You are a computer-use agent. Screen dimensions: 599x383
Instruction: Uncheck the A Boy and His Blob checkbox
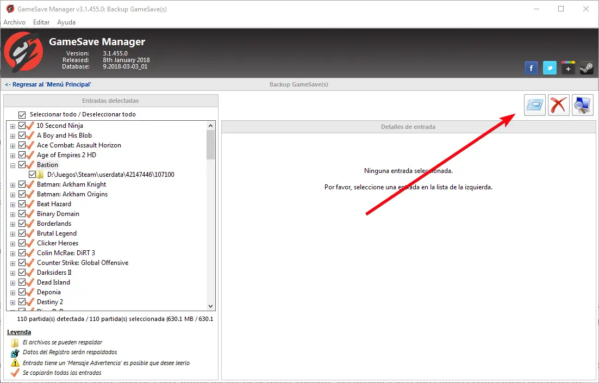22,135
